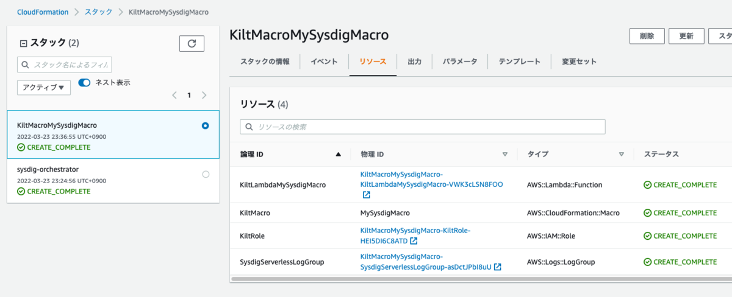Screen dimensions: 732x297
Task: Click KiltLambdaMySysdigMacro logical ID cell
Action: click(283, 184)
